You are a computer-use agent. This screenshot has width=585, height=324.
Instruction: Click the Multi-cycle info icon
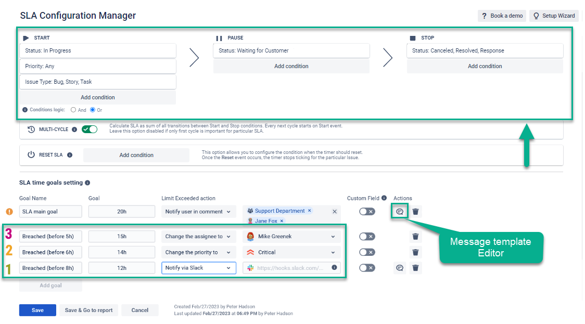point(74,129)
